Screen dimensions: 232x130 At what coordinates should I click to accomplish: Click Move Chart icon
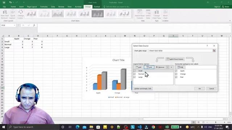pos(165,14)
